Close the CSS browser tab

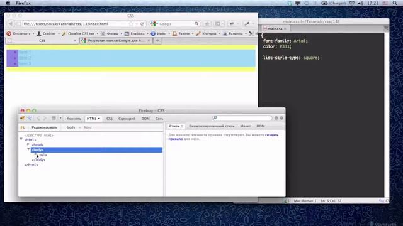[x=75, y=40]
